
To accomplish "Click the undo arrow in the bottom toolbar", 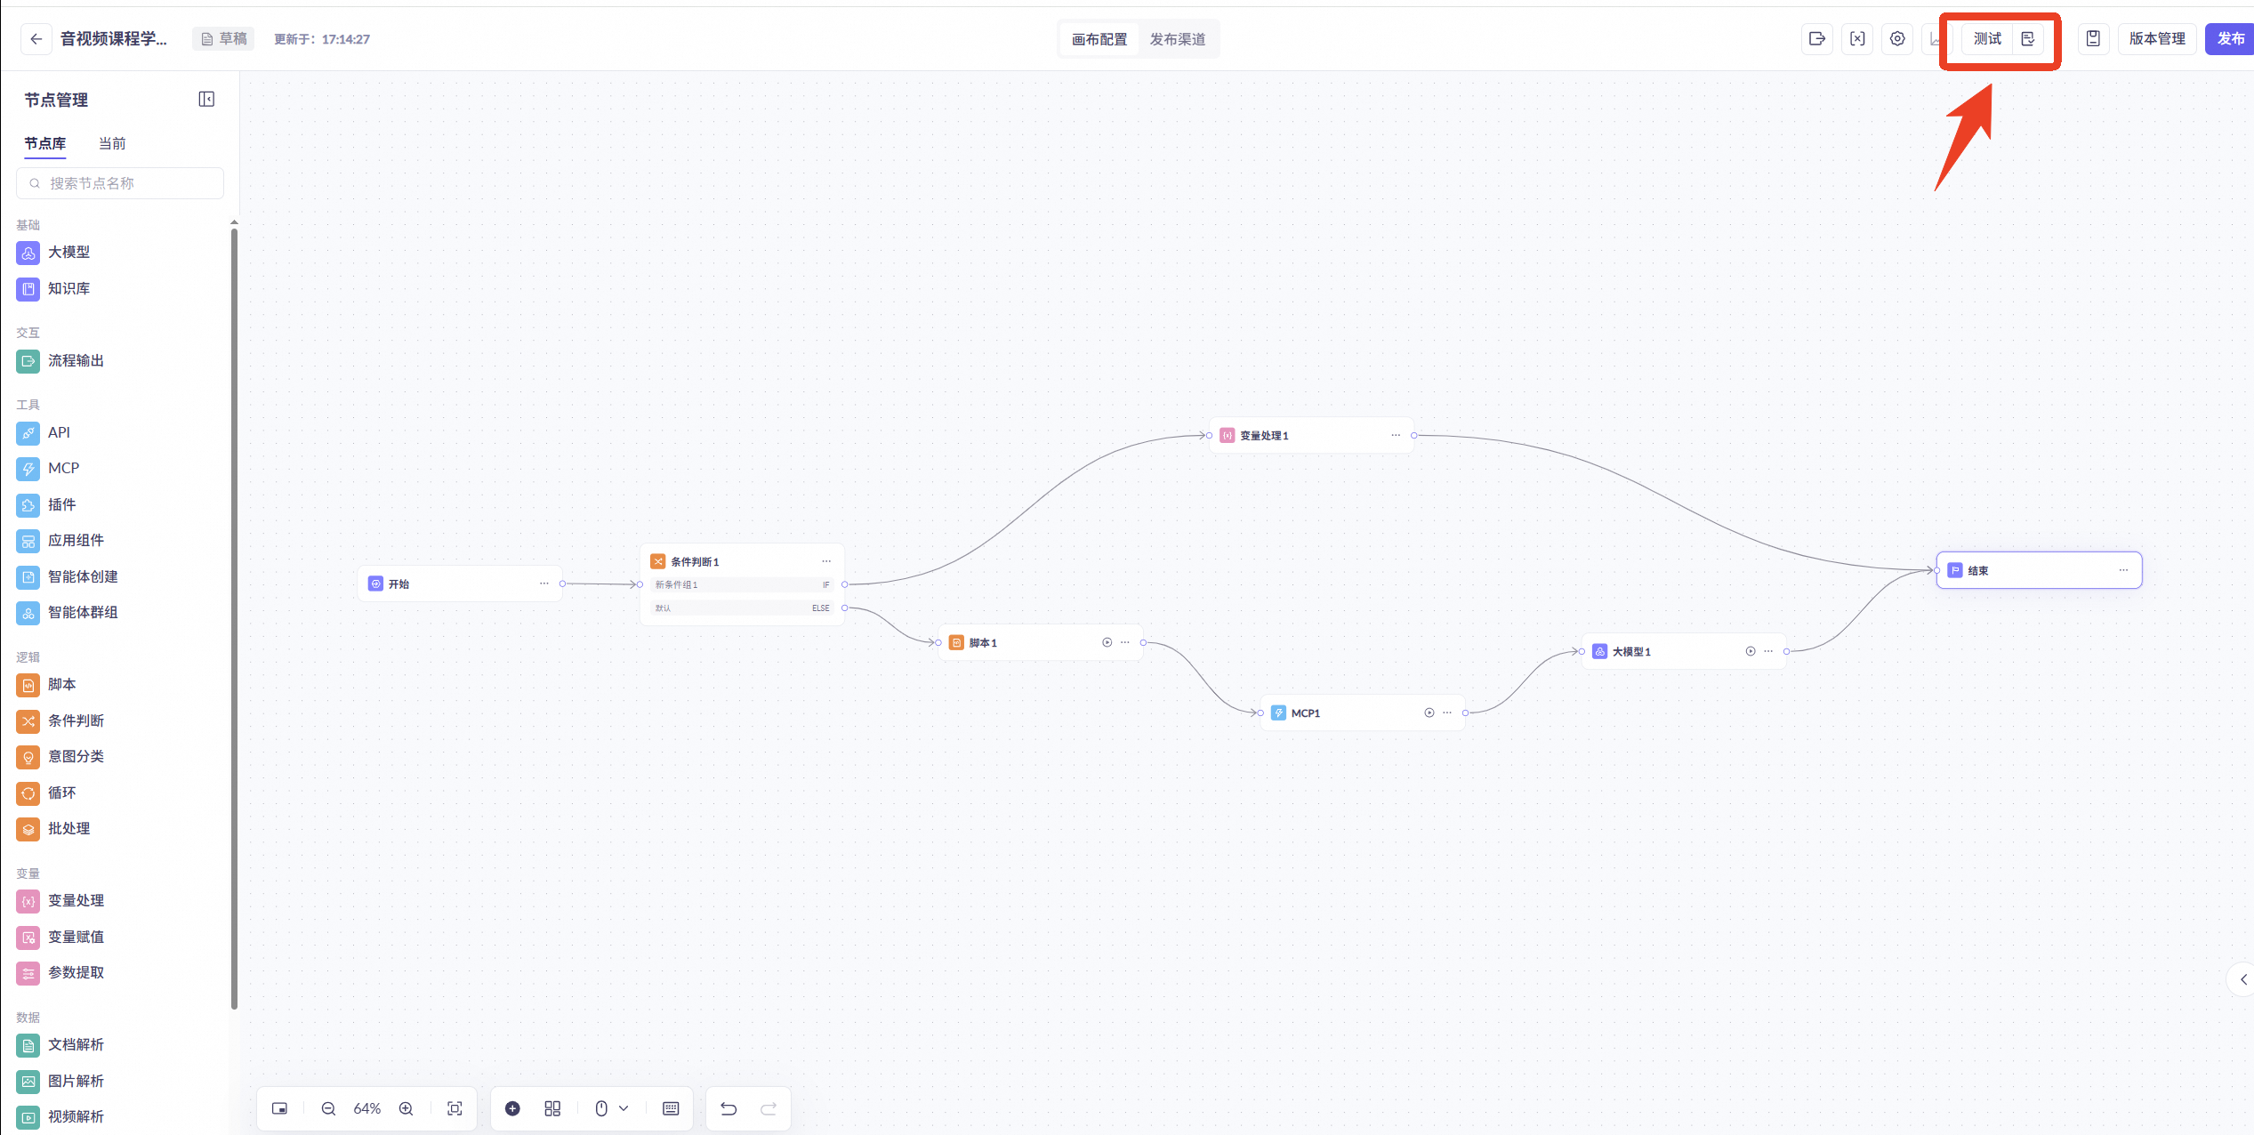I will [x=729, y=1108].
